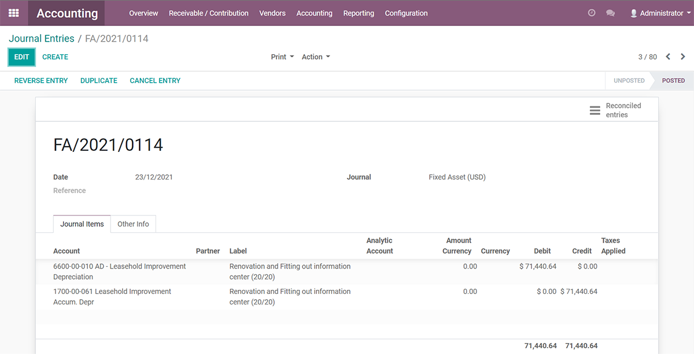The width and height of the screenshot is (694, 354).
Task: Click the clock activities icon
Action: point(592,13)
